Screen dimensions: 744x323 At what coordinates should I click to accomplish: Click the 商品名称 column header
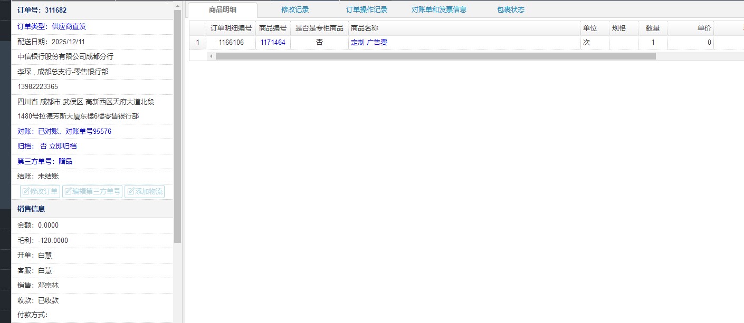tap(365, 28)
